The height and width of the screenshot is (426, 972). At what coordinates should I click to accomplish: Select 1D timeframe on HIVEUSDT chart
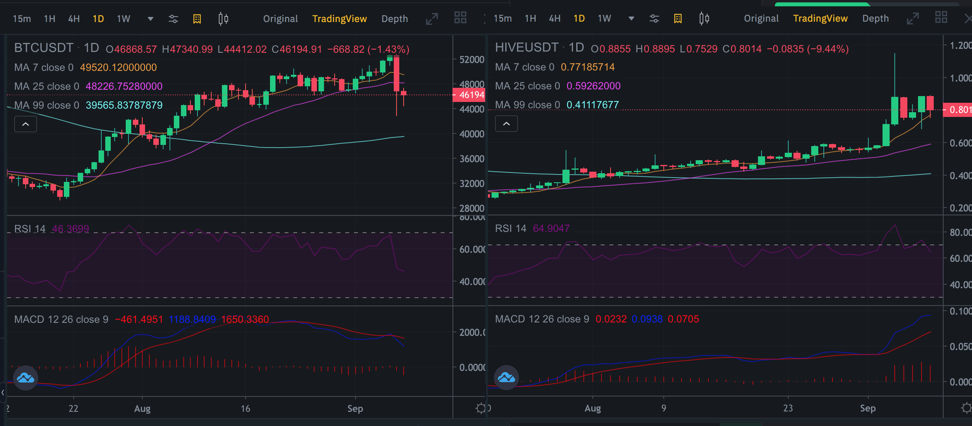click(579, 19)
